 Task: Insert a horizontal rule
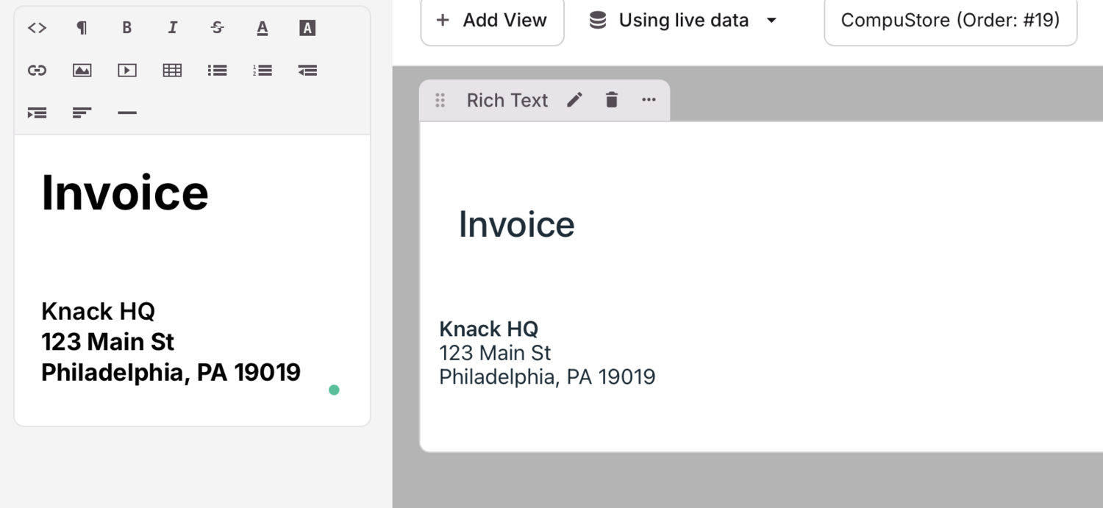(x=126, y=112)
